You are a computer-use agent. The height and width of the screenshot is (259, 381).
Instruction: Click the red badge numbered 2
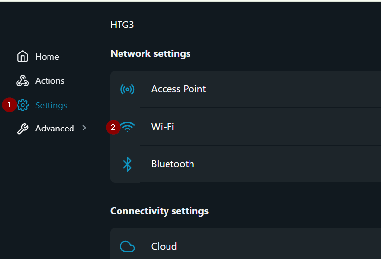(113, 127)
